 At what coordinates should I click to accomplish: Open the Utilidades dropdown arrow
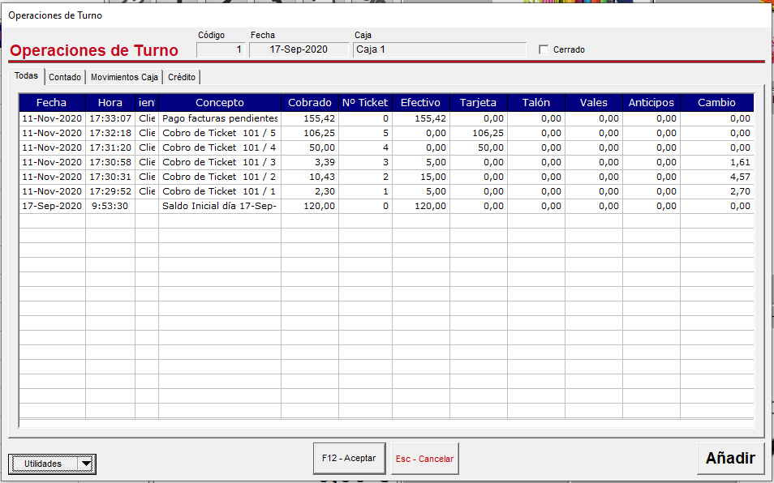click(86, 464)
